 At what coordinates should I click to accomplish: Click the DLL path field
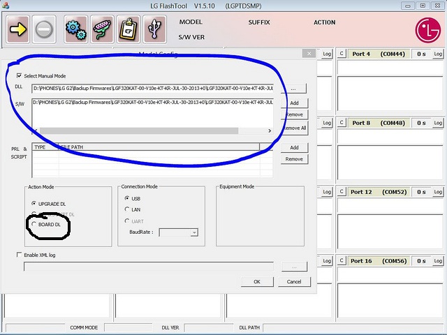coord(152,89)
